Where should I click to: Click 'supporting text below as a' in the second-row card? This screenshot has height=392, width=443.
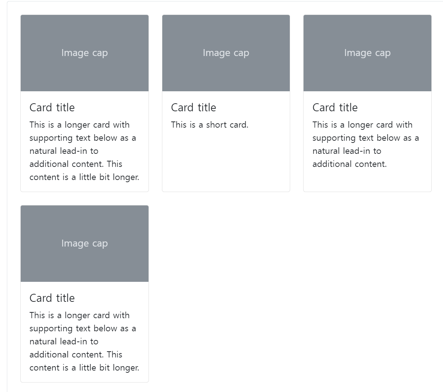click(83, 329)
